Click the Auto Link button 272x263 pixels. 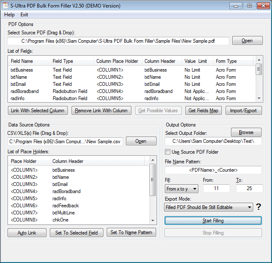[x=27, y=232]
